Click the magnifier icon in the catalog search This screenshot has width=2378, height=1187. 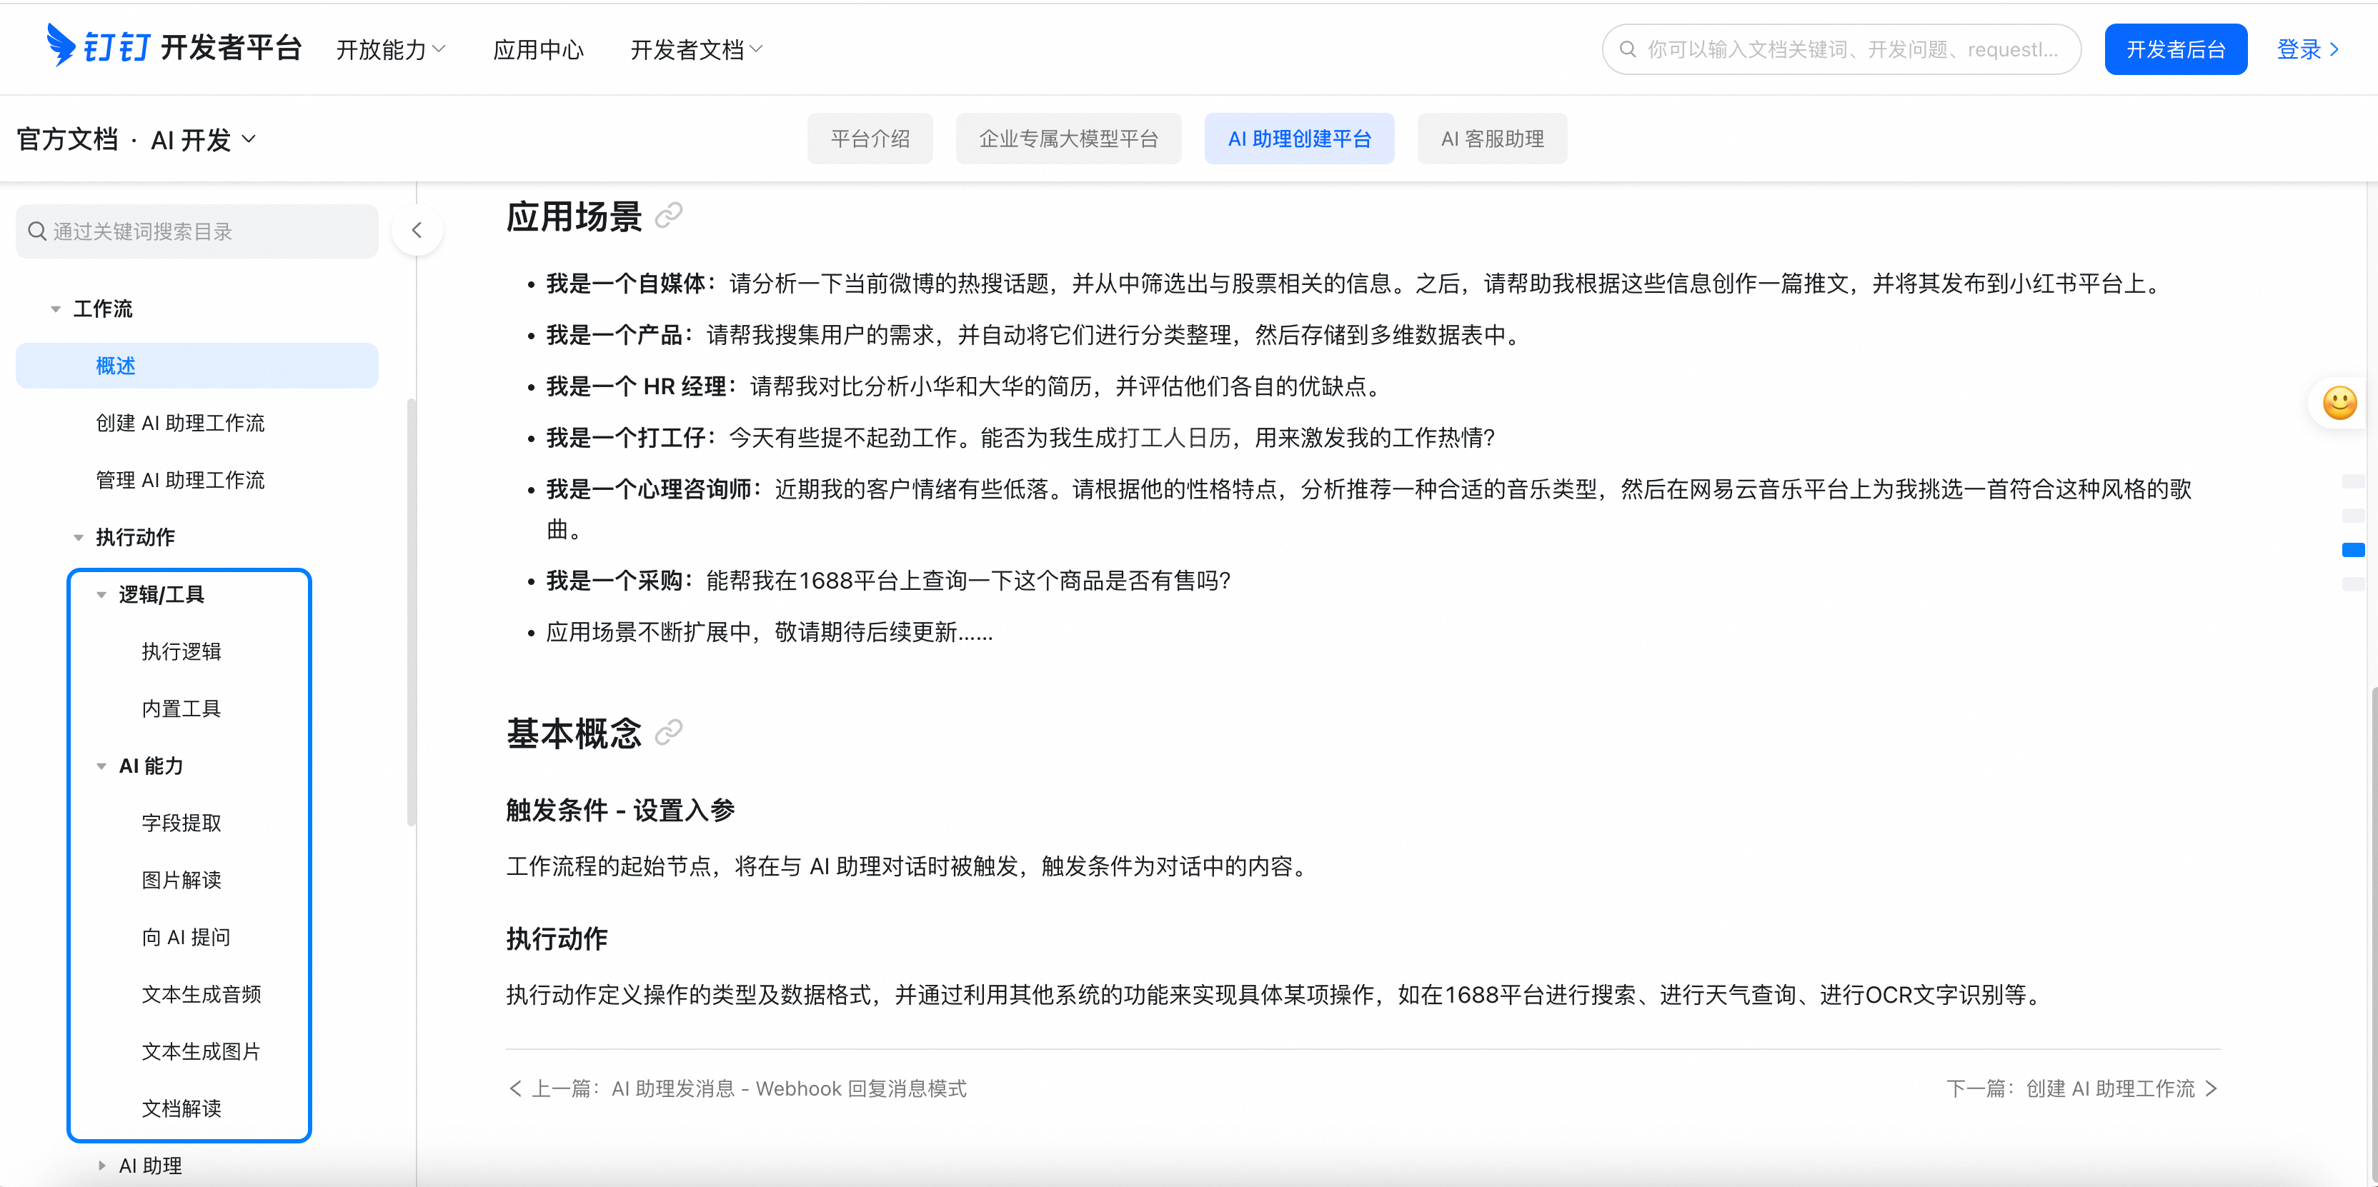tap(37, 231)
